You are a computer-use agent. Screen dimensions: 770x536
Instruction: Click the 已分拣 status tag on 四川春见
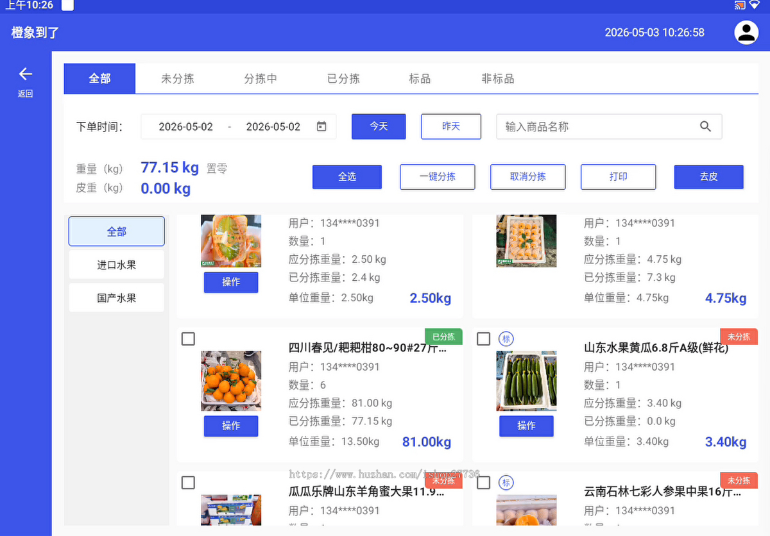click(x=443, y=337)
